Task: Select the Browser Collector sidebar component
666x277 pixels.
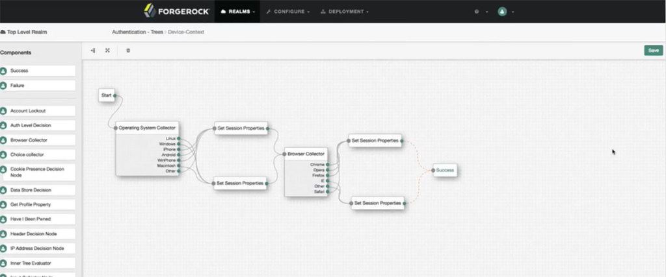Action: [x=38, y=140]
